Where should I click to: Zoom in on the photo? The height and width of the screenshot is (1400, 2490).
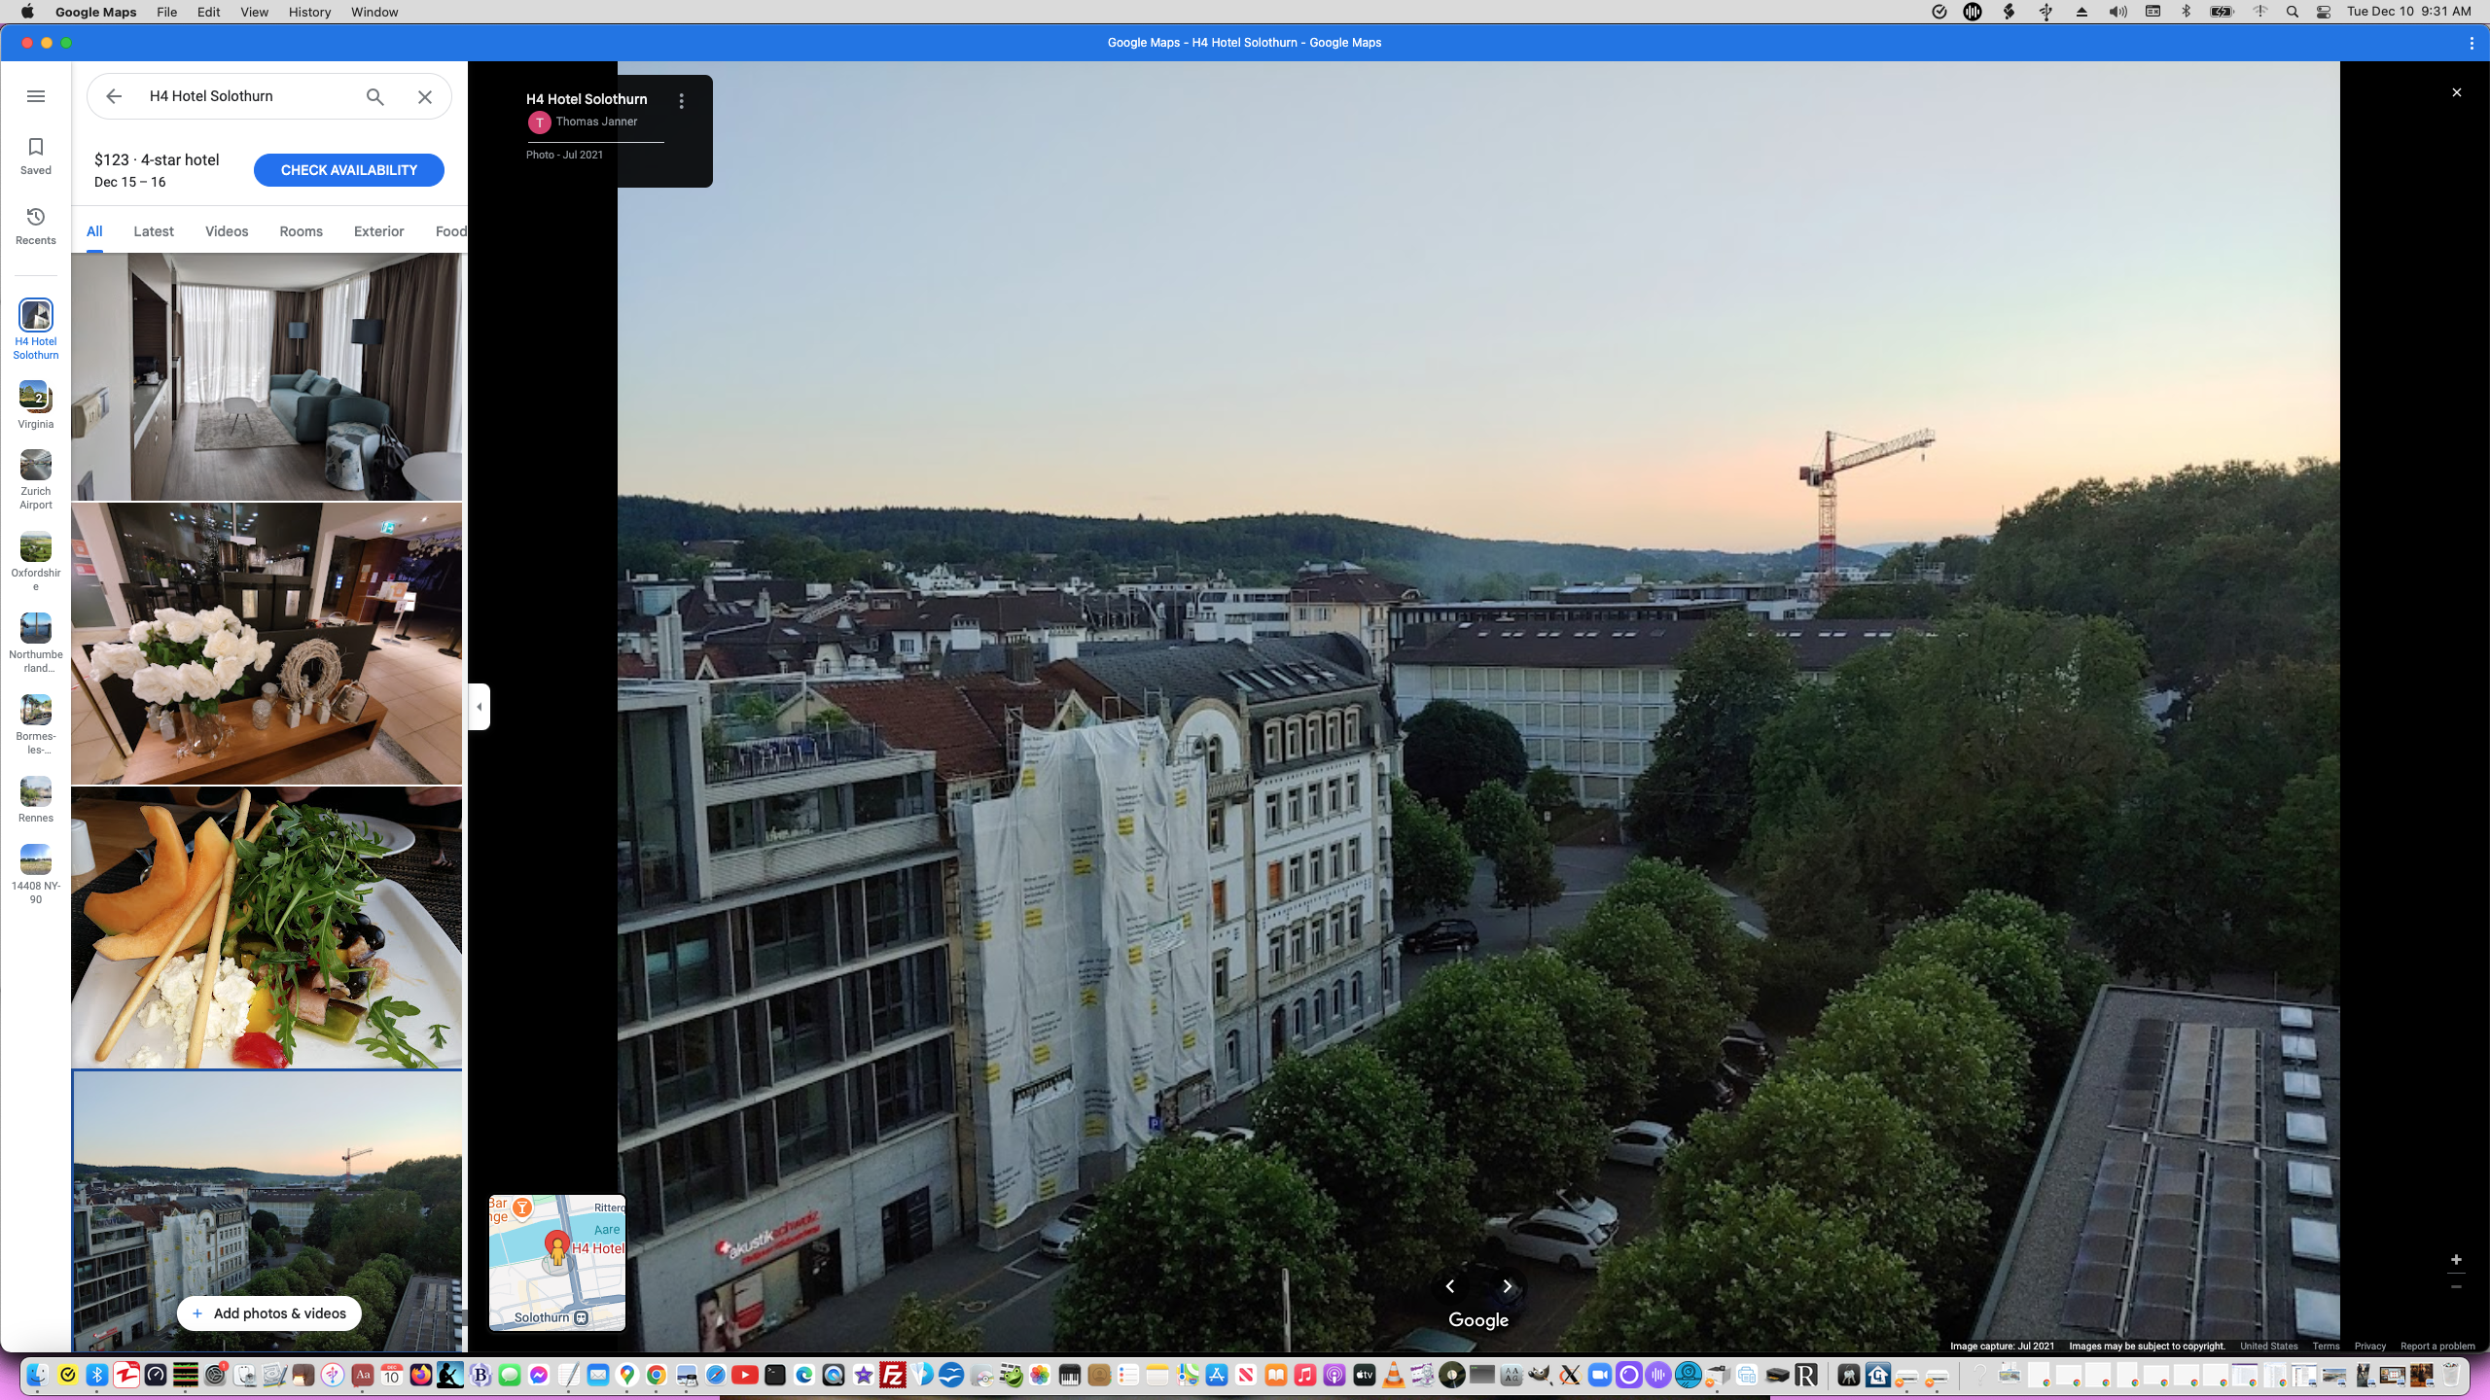point(2456,1260)
